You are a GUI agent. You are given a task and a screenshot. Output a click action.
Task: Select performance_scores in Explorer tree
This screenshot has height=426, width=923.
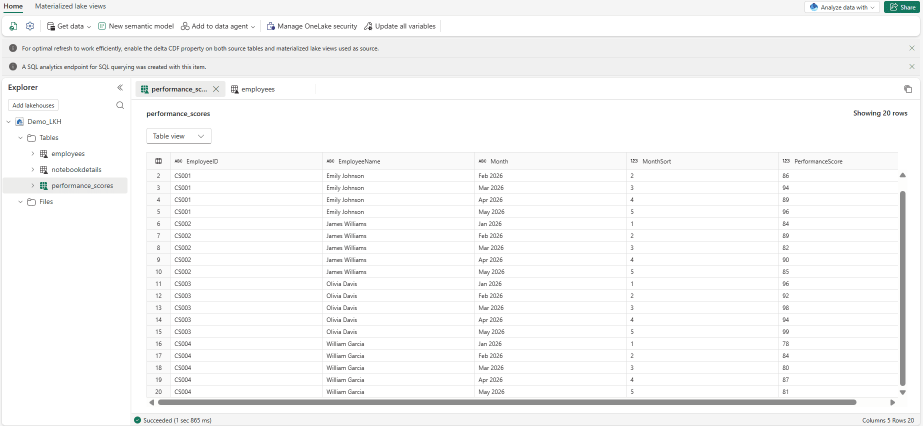(82, 185)
